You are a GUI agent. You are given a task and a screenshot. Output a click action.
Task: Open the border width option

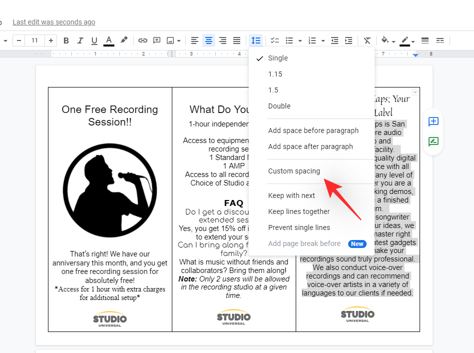tap(425, 40)
